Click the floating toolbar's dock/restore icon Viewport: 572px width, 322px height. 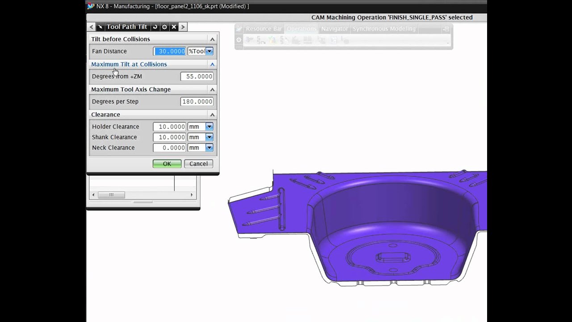click(x=446, y=29)
